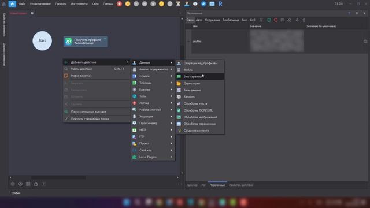370x208 pixels.
Task: Expand the Свой код submenu
Action: (153, 150)
